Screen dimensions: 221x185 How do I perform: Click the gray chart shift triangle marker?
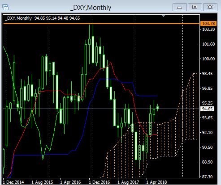click(163, 16)
